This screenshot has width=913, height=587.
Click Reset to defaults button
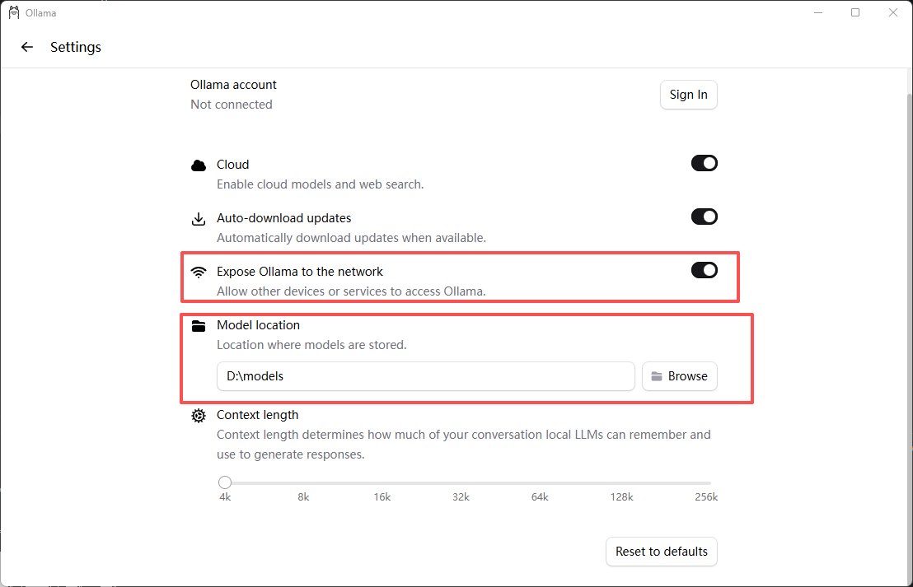click(x=662, y=552)
